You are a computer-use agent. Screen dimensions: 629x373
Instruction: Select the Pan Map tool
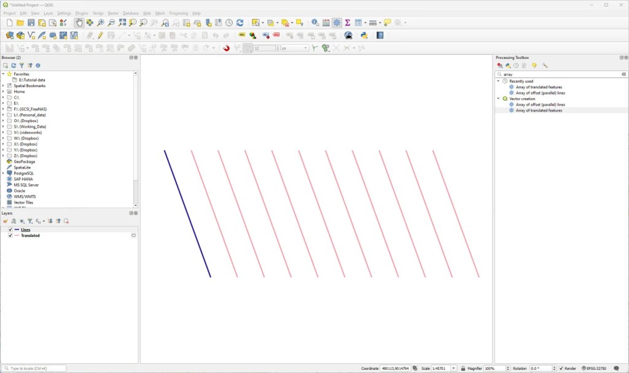(x=80, y=23)
